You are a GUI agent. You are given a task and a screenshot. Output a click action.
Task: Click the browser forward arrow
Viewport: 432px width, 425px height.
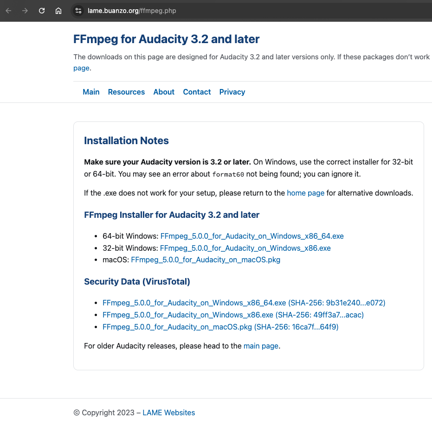(x=25, y=10)
